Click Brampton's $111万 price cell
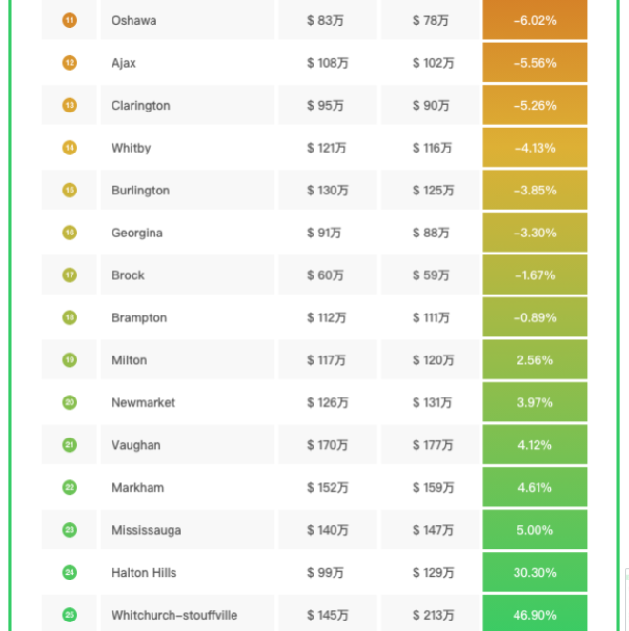629x631 pixels. coord(433,318)
